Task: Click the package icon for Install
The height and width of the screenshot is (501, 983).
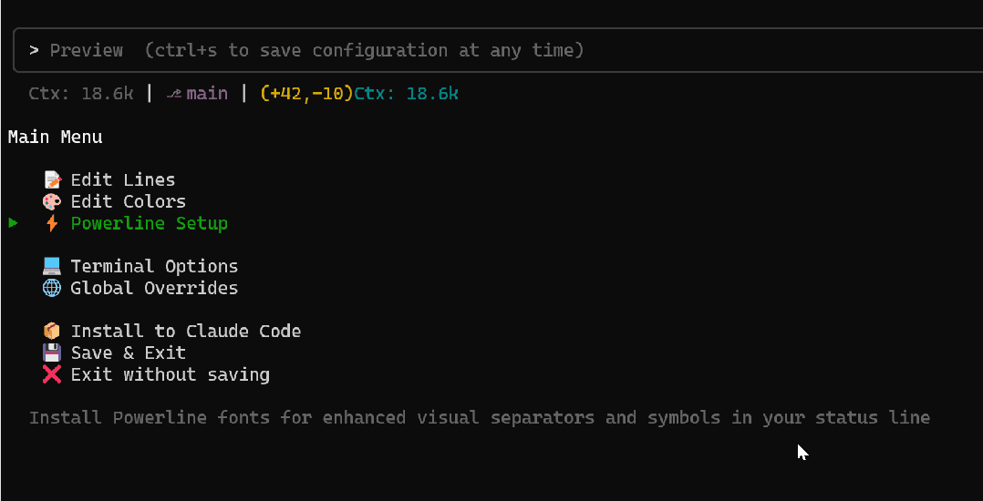Action: [52, 332]
